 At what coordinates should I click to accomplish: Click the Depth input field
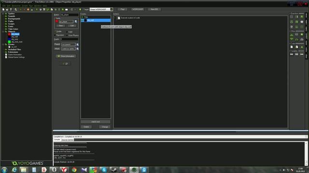click(x=69, y=39)
